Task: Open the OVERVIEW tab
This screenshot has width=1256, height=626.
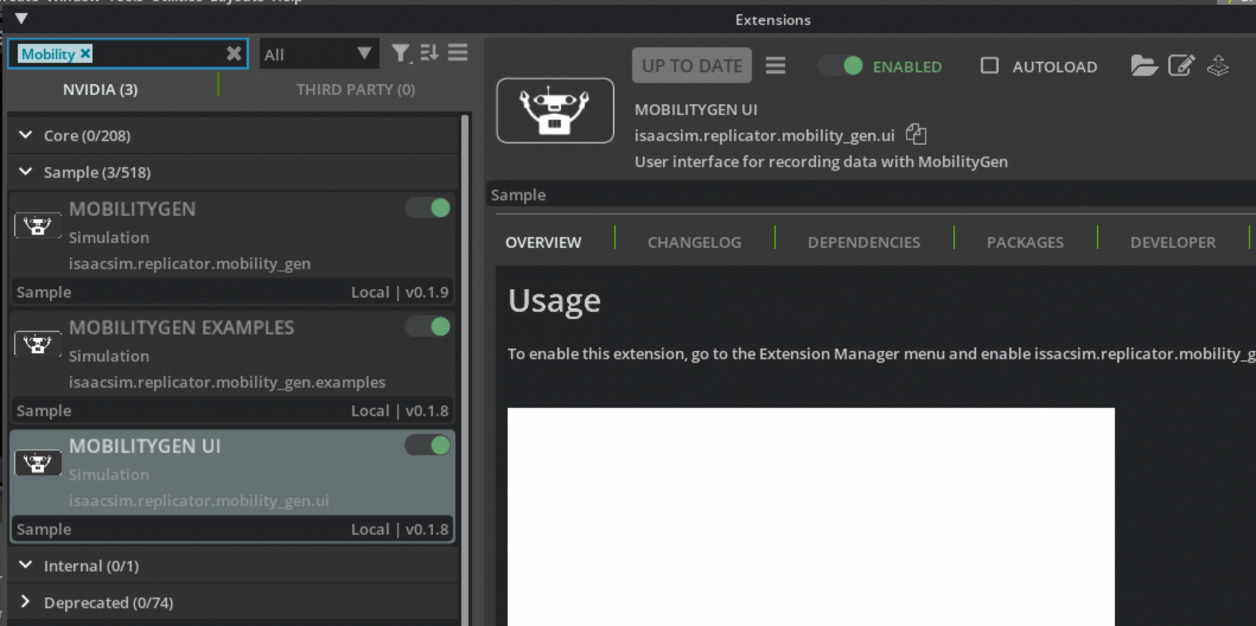Action: tap(543, 242)
